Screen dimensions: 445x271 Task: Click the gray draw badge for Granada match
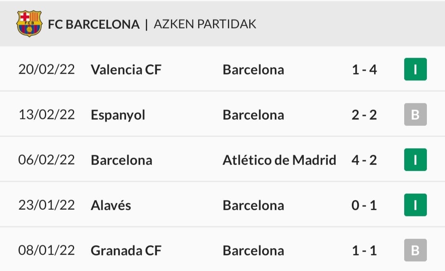click(415, 250)
